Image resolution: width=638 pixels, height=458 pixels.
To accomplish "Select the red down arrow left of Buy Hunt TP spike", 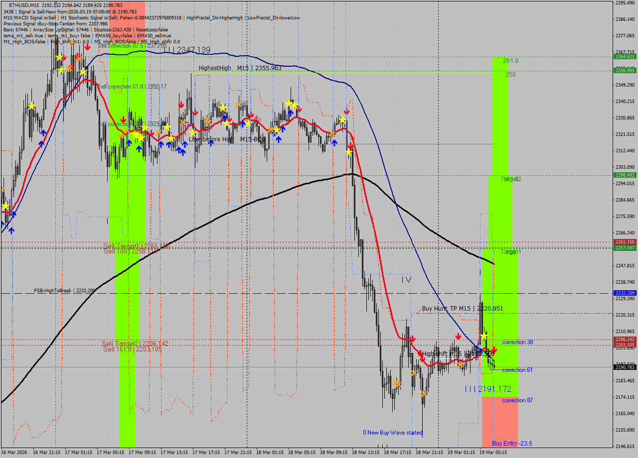I will click(x=458, y=337).
